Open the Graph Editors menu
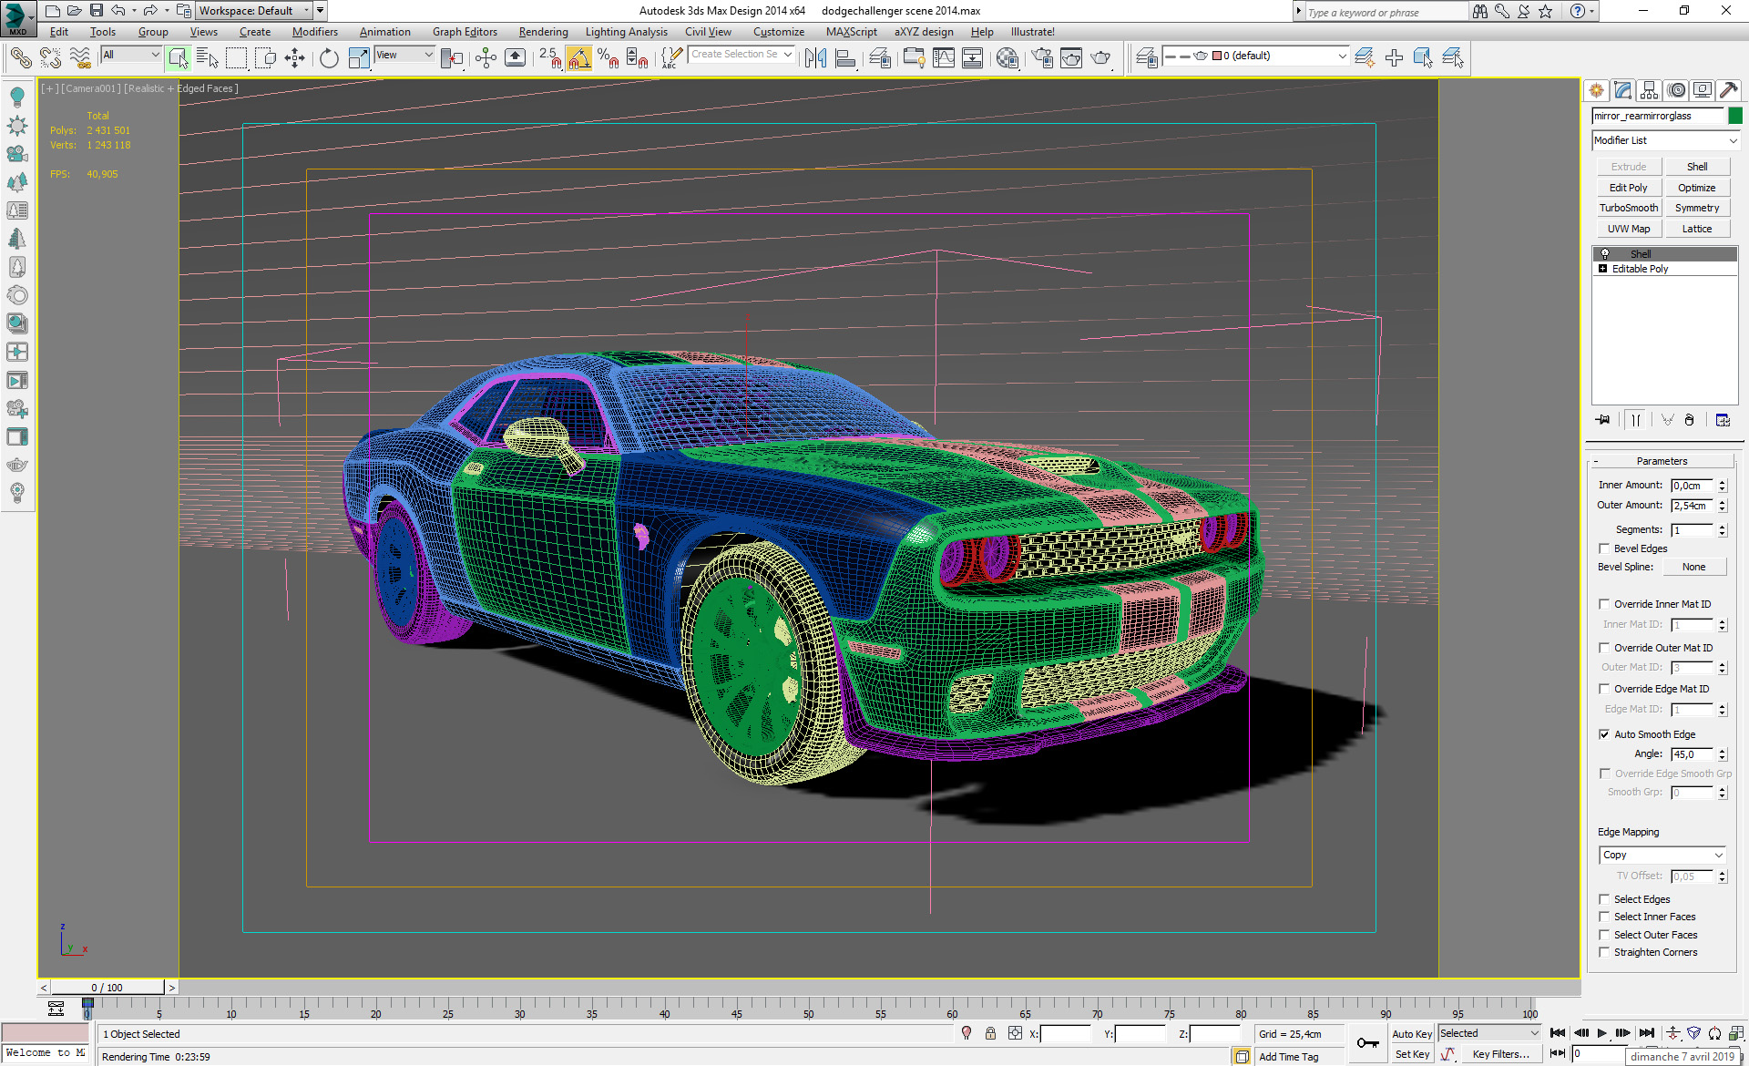 coord(465,32)
